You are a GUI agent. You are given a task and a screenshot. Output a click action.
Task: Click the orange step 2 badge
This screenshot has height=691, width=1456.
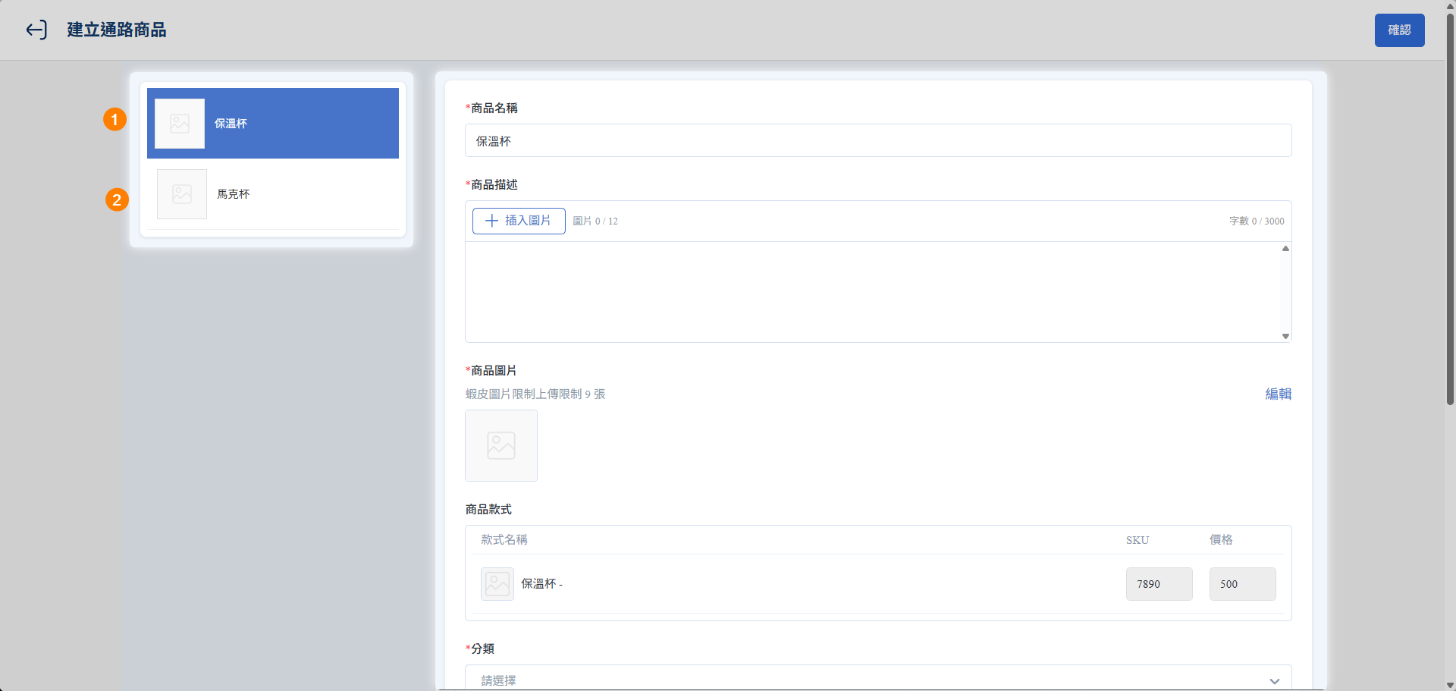click(x=117, y=199)
